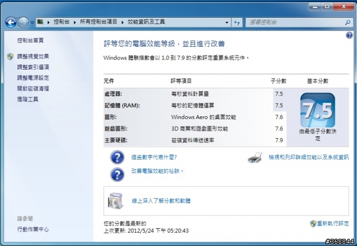The height and width of the screenshot is (246, 357).
Task: Click the 7.9 hard disk subscore
Action: click(x=279, y=140)
